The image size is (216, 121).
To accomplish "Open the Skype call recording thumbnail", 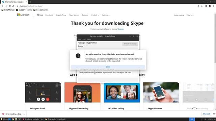I will coord(82,92).
